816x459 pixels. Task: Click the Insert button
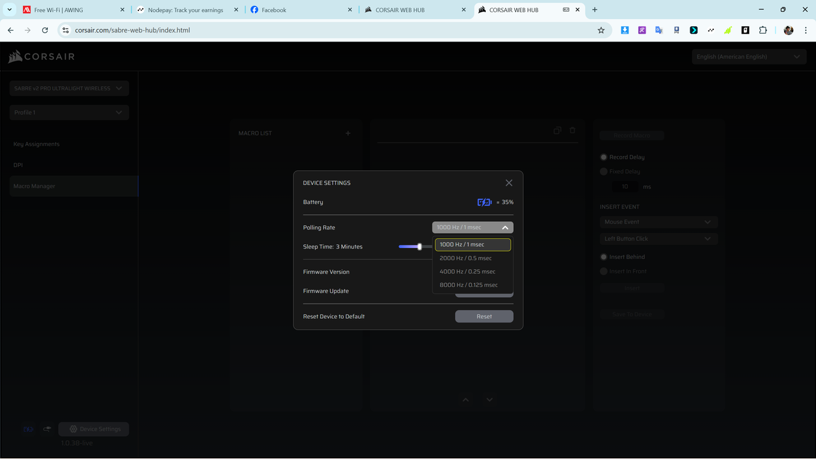point(632,288)
